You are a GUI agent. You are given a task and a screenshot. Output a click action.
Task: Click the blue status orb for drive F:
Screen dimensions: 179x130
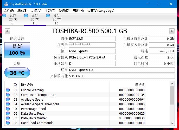pyautogui.click(x=48, y=15)
